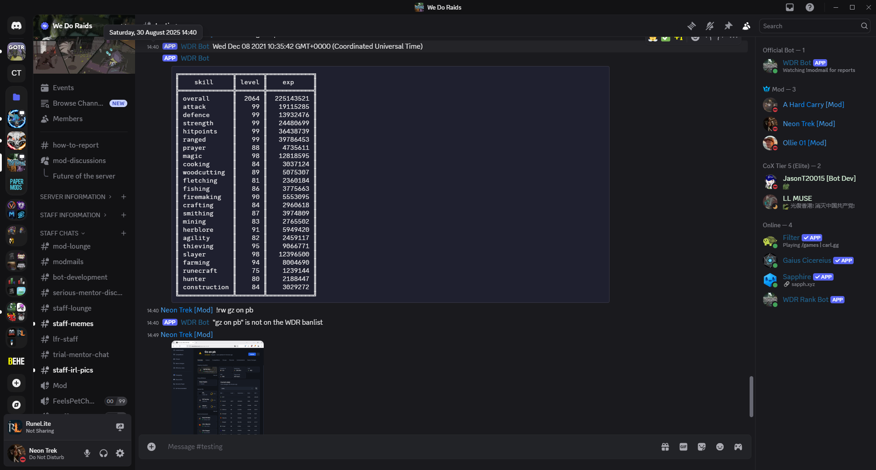Viewport: 876px width, 470px height.
Task: Open the emoji picker
Action: coord(720,447)
